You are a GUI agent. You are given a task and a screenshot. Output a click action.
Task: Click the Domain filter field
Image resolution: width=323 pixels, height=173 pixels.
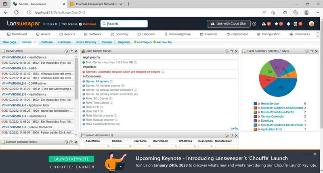coord(122,146)
